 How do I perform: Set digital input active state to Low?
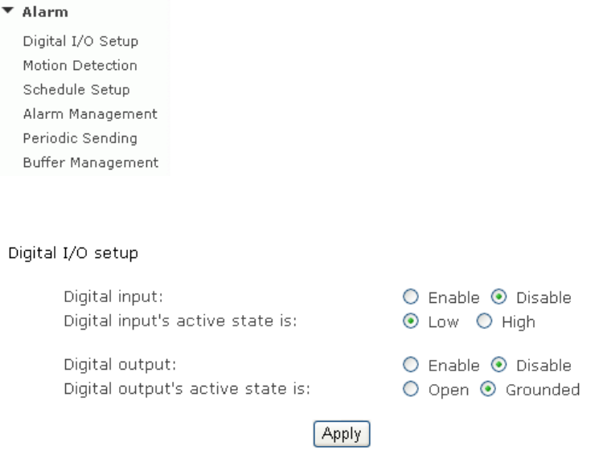coord(411,322)
